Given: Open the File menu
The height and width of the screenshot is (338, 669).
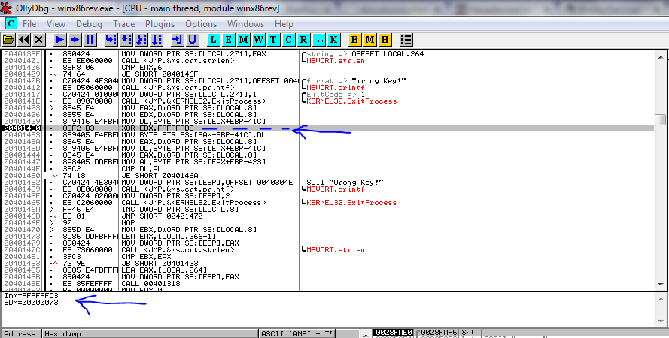Looking at the screenshot, I should [x=29, y=24].
